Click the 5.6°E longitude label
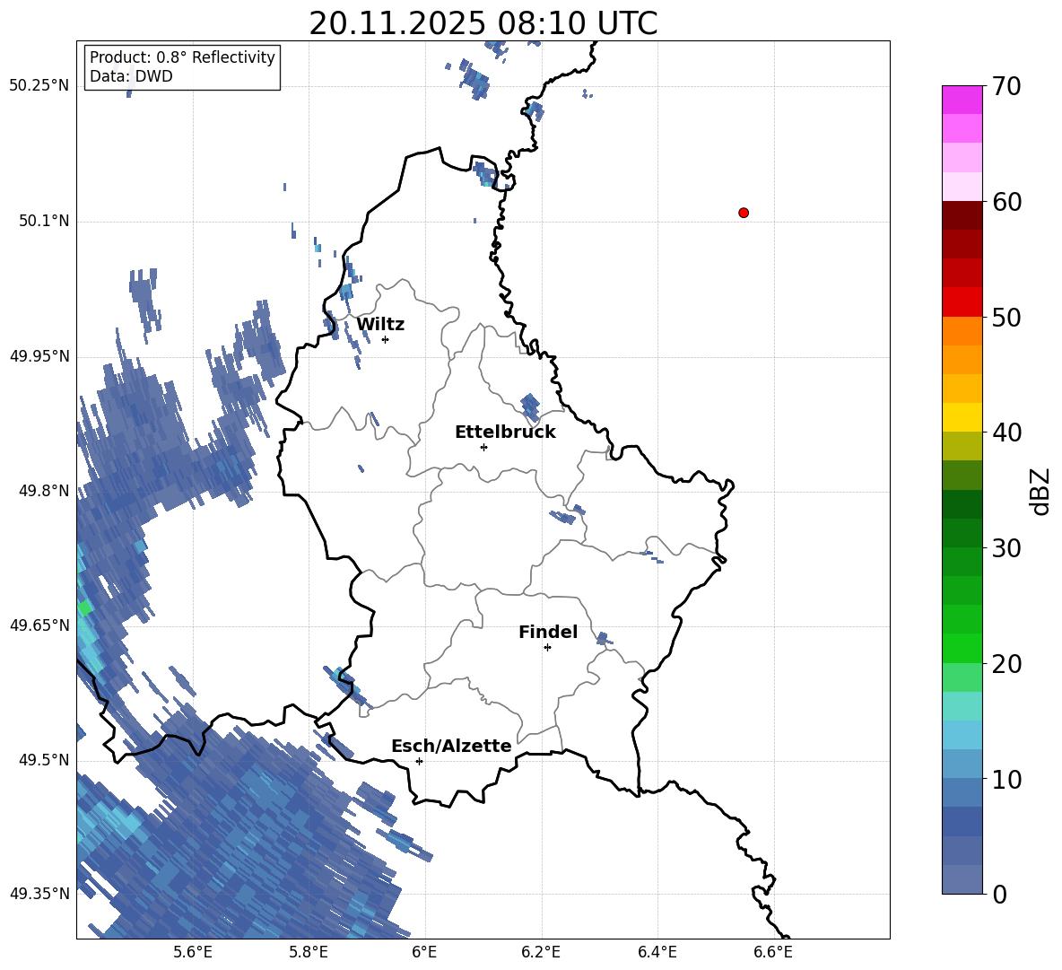Image resolution: width=1062 pixels, height=970 pixels. [193, 952]
